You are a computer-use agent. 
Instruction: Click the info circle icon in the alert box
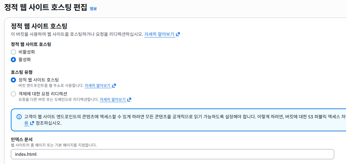point(19,117)
